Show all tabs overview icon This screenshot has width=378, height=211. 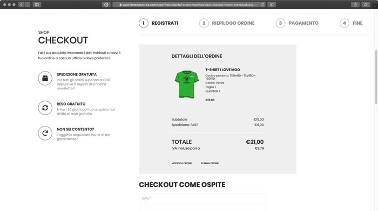pos(366,4)
